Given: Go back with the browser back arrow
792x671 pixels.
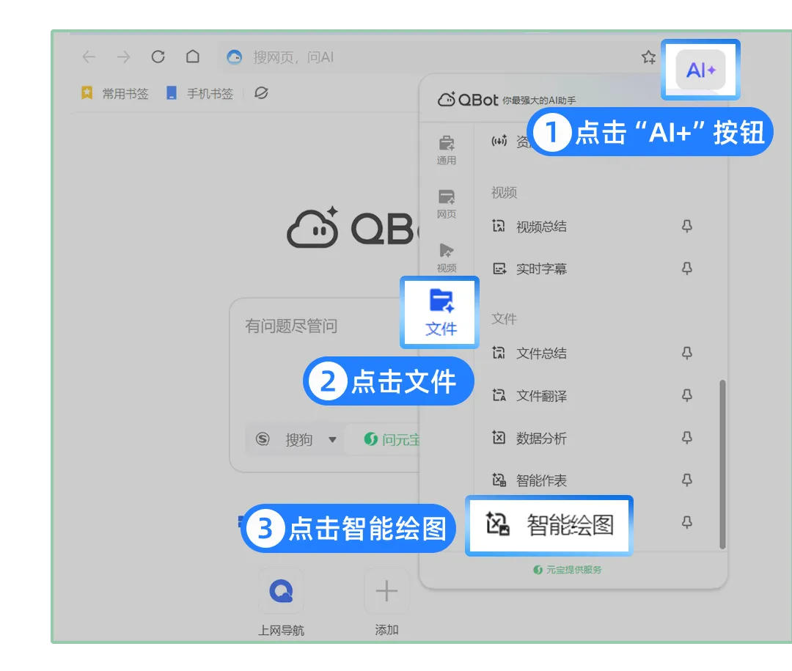Looking at the screenshot, I should tap(89, 56).
